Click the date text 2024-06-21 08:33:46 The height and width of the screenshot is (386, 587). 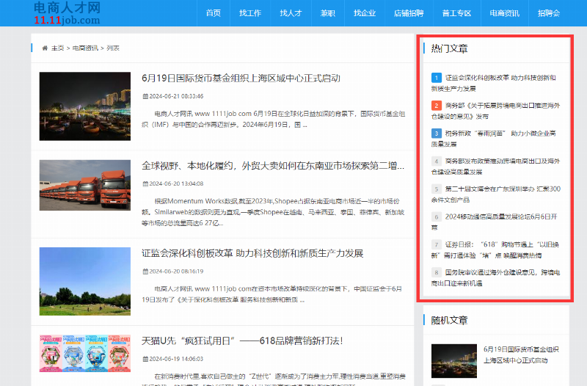176,96
